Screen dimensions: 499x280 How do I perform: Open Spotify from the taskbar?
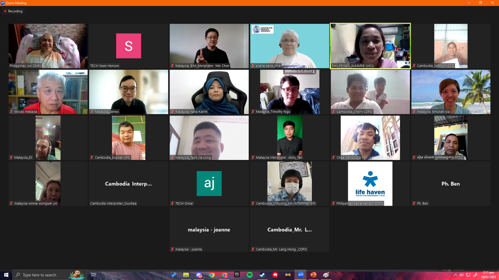250,275
